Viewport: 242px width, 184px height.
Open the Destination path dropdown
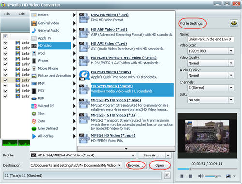pyautogui.click(x=119, y=165)
